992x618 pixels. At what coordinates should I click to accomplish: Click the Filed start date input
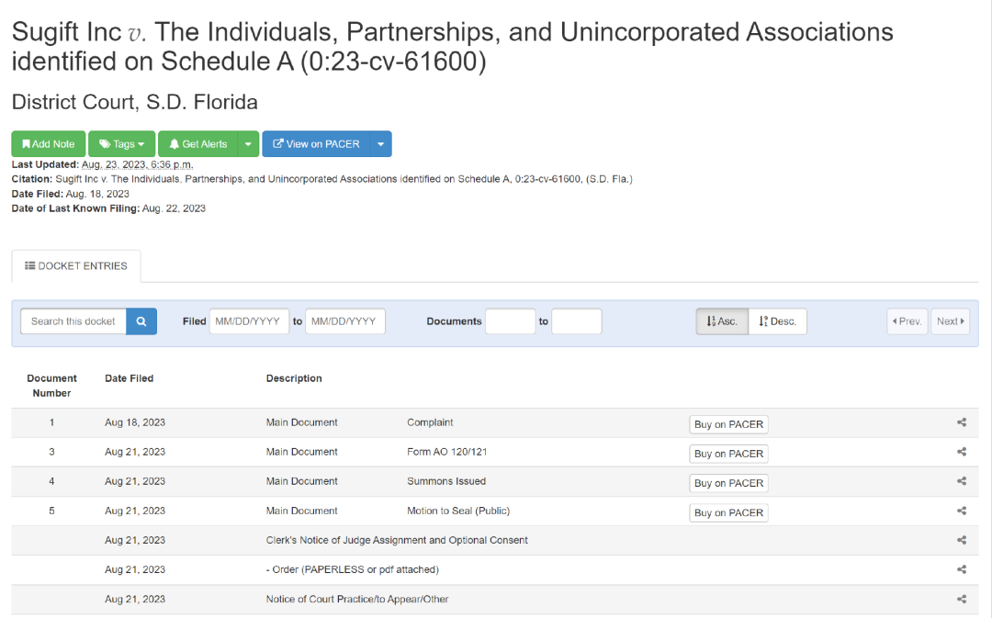coord(249,321)
